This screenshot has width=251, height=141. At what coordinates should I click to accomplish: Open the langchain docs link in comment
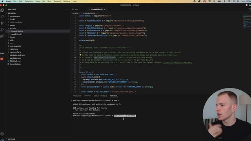177,62
